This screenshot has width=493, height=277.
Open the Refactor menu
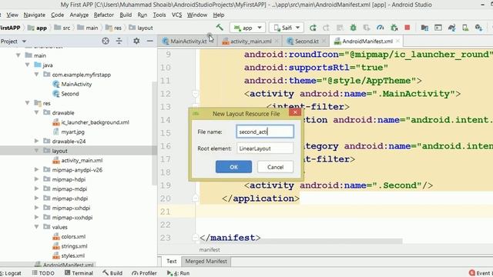click(x=103, y=15)
